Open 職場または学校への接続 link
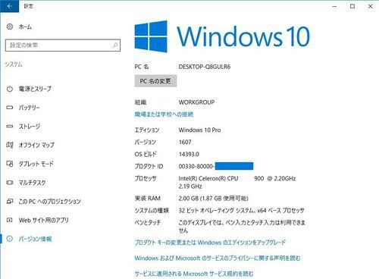Viewport: 379px width, 279px height. click(164, 114)
